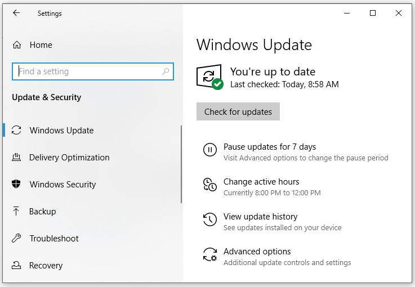415x287 pixels.
Task: Focus the Find a setting search box
Action: pos(93,71)
